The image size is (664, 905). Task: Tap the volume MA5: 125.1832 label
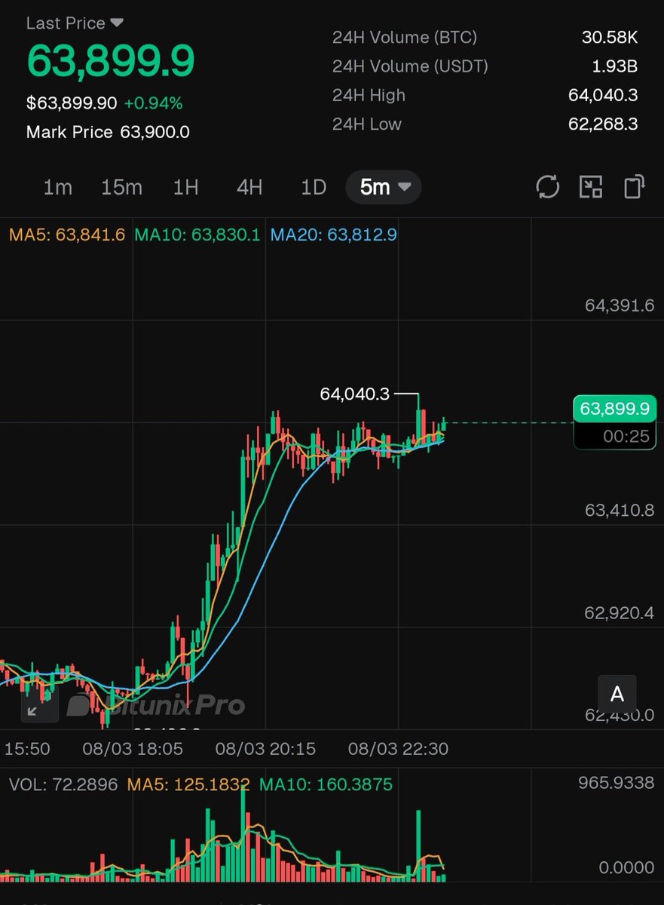(x=188, y=784)
